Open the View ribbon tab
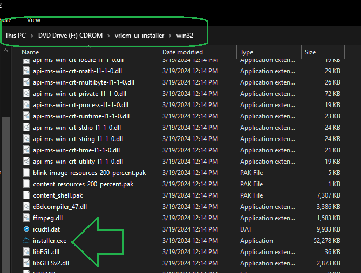Viewport: 361px width, 273px height. [x=33, y=20]
